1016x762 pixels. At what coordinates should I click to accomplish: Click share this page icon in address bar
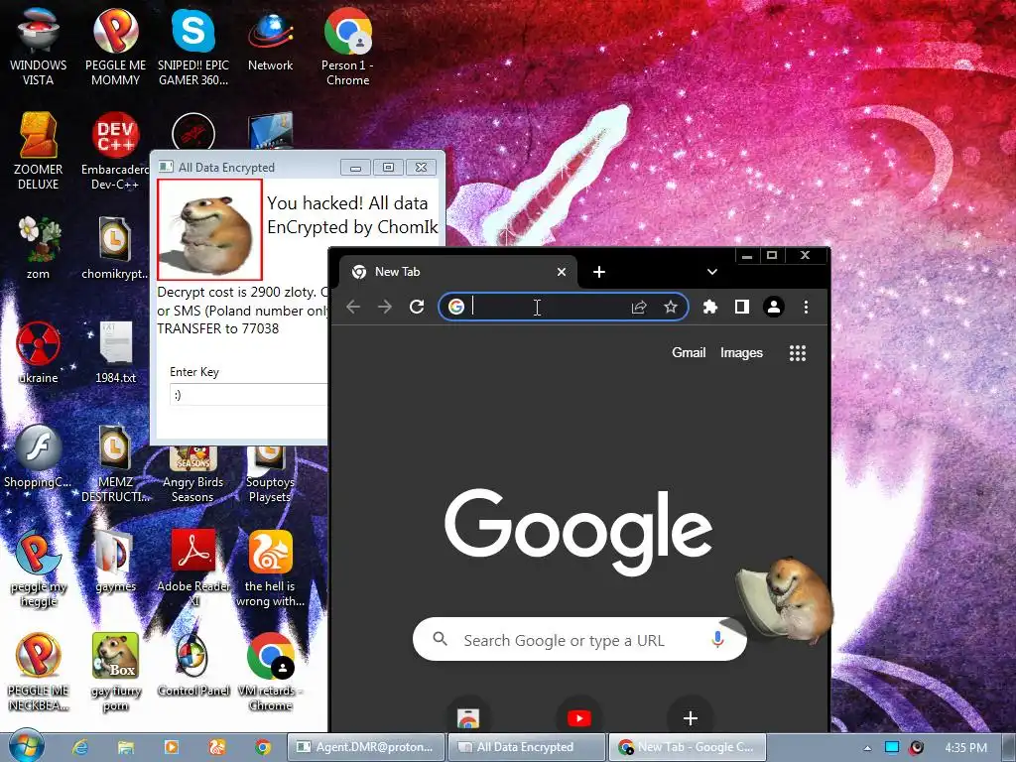coord(639,308)
